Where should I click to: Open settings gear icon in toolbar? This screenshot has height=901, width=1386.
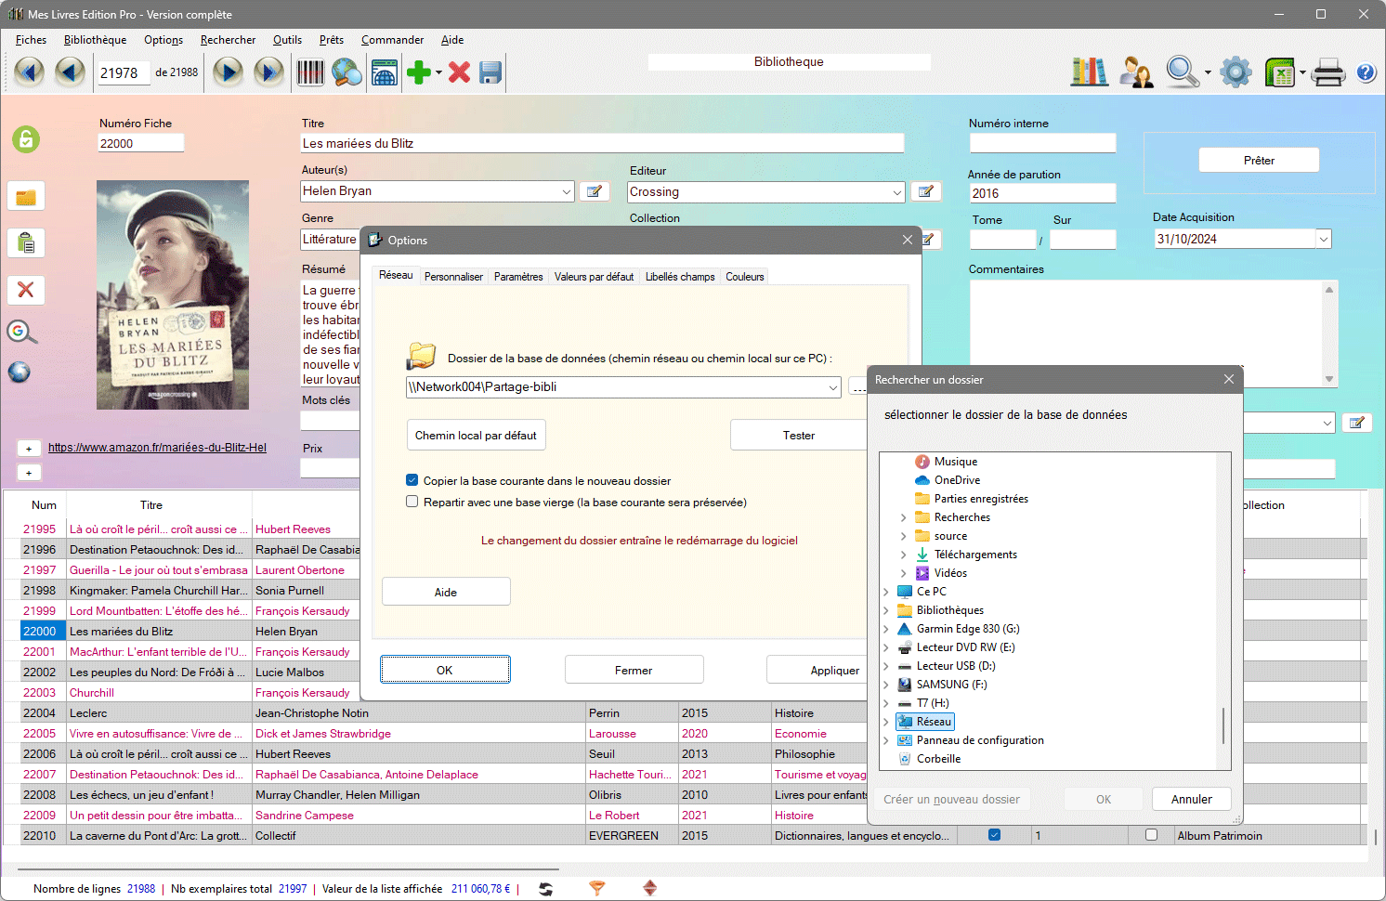[1236, 72]
